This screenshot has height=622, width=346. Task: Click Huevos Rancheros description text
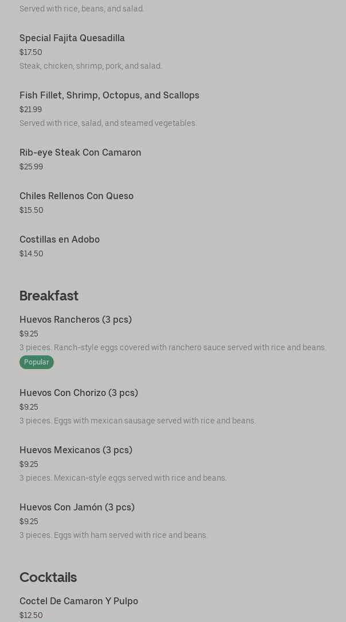click(172, 347)
